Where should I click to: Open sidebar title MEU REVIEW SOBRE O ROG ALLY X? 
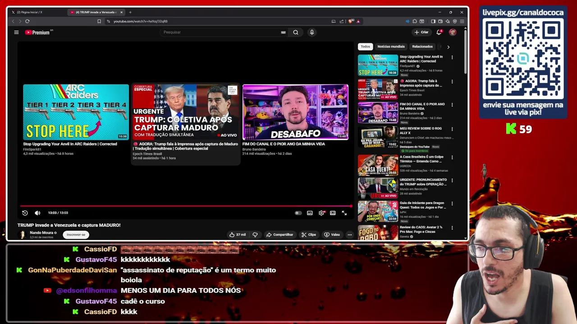tap(421, 130)
